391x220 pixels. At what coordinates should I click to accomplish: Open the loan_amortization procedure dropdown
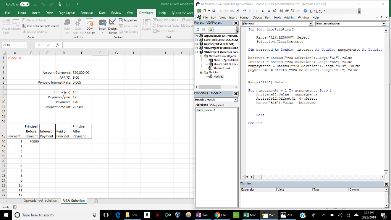385,23
